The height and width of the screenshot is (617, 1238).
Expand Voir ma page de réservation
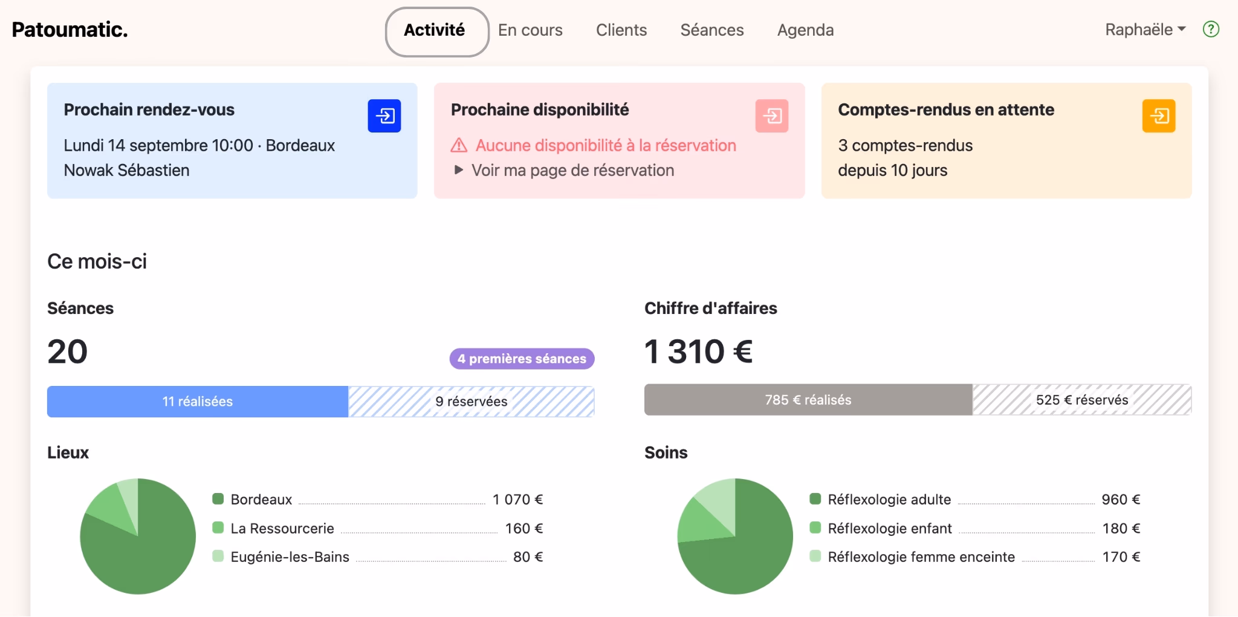(564, 170)
